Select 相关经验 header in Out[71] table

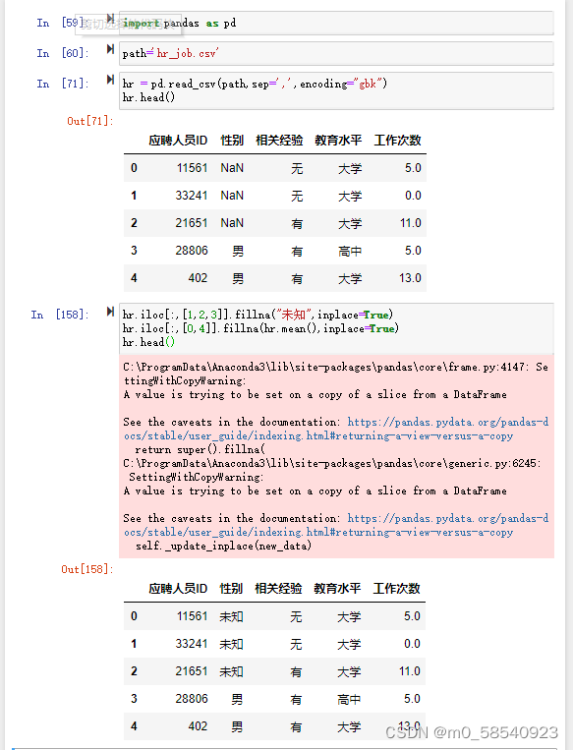(279, 141)
